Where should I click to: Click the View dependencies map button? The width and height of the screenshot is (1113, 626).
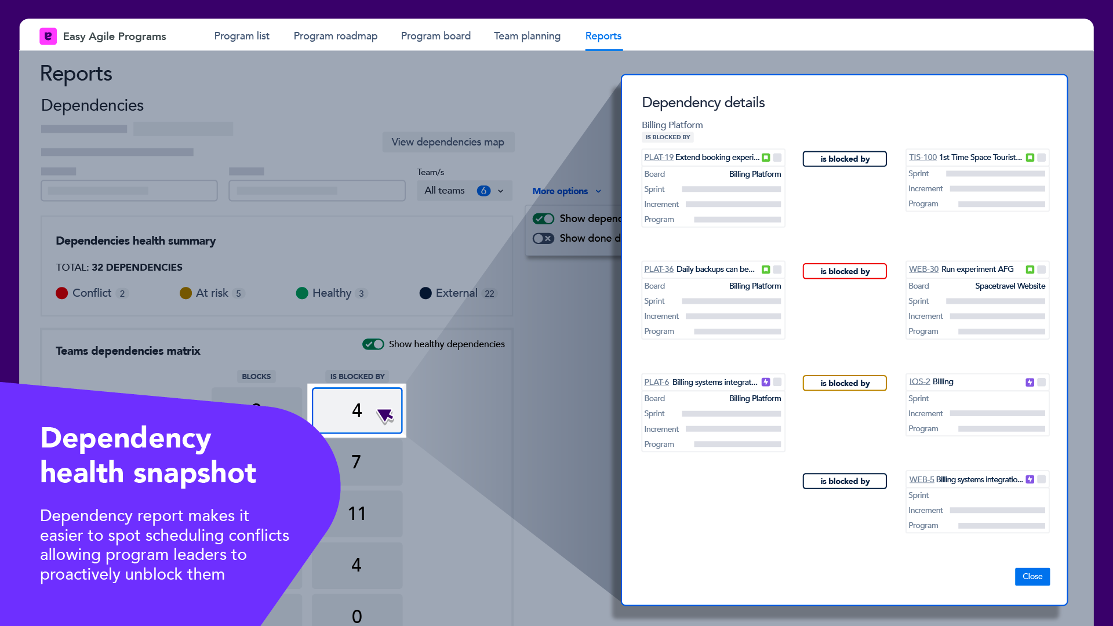[x=448, y=142]
